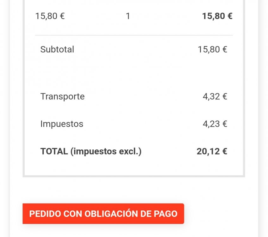The height and width of the screenshot is (237, 268).
Task: Select the Subtotal row label
Action: [x=57, y=49]
